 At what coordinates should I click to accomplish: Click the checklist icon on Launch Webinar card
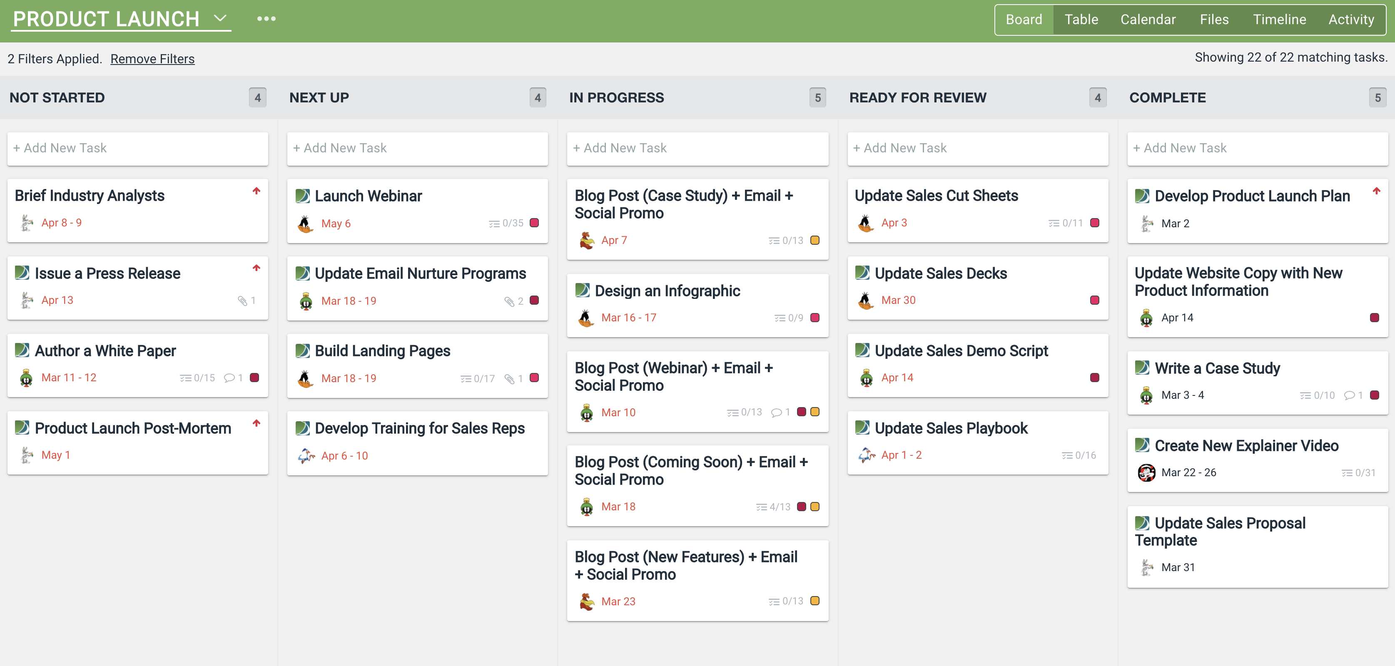[x=494, y=224]
